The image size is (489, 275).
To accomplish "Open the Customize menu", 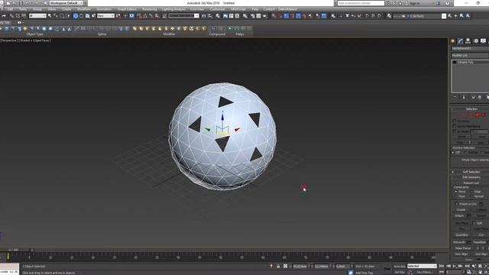I will click(x=217, y=9).
